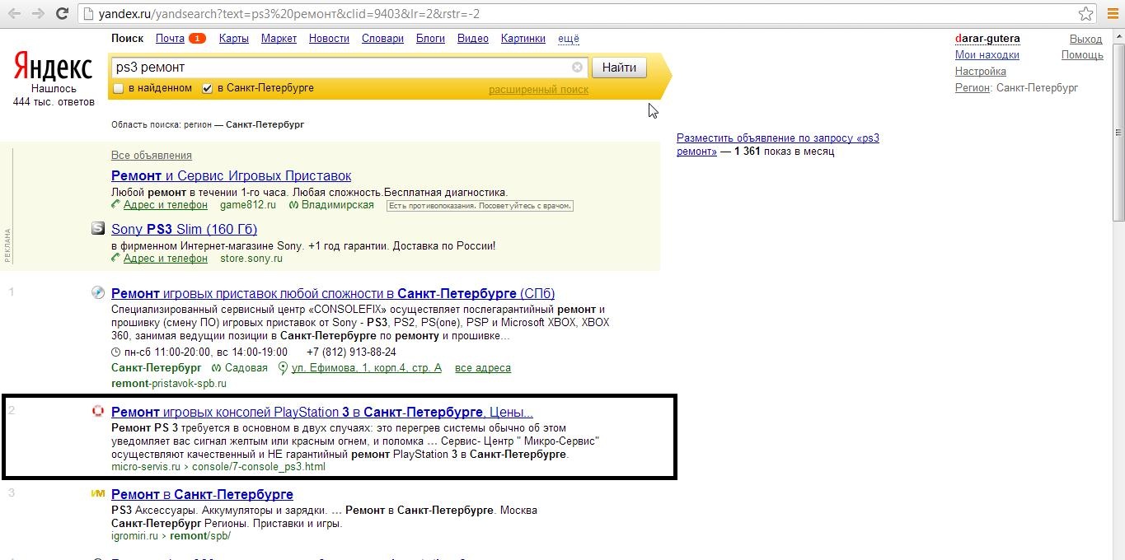Open the igromiri.ru remont/spb URL link
1125x560 pixels.
[x=171, y=536]
